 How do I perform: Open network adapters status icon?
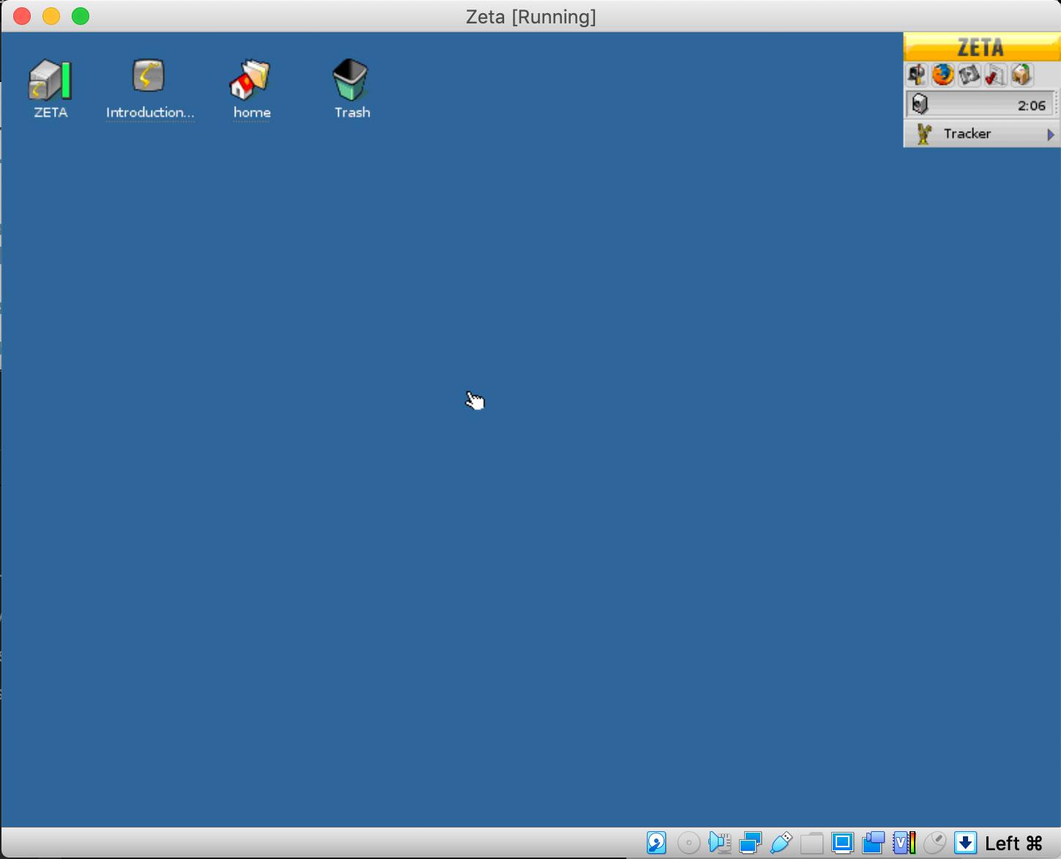click(x=750, y=843)
